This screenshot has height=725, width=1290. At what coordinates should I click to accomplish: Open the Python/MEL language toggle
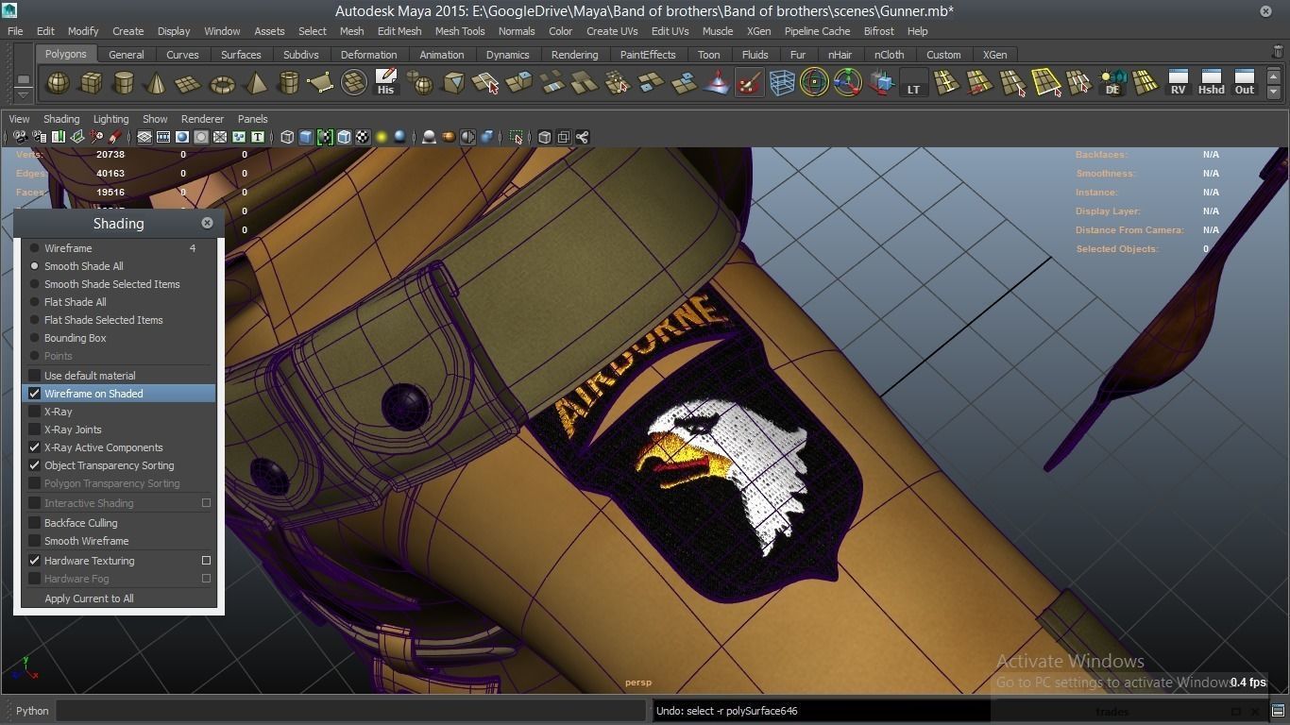(x=32, y=711)
